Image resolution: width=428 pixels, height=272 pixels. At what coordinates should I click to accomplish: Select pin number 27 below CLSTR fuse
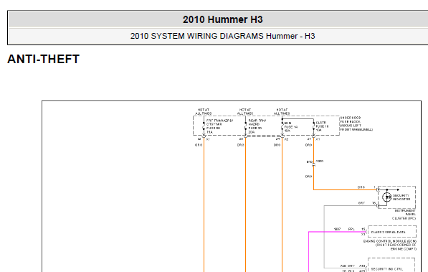(309, 139)
